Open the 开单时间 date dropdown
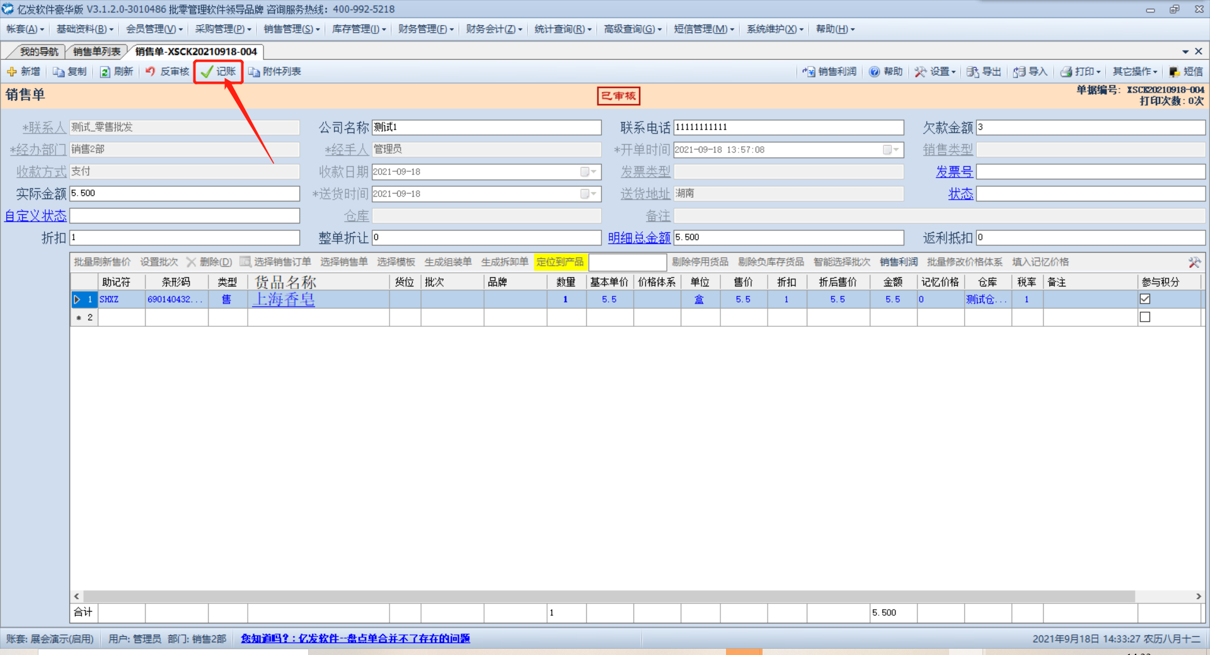1210x655 pixels. pos(891,150)
